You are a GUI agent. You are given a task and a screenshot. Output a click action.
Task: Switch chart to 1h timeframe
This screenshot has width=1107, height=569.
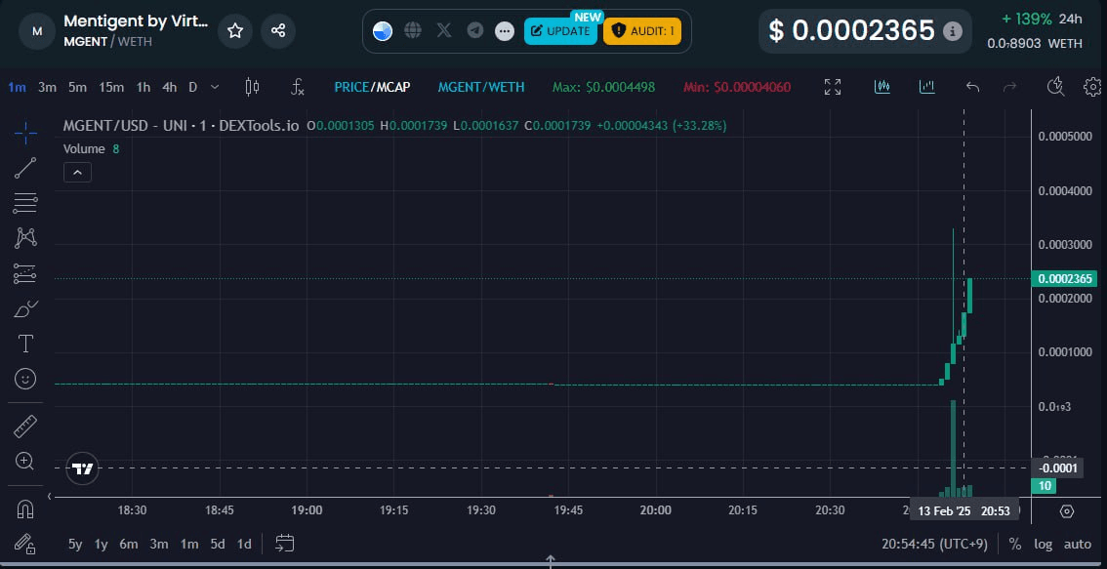pos(143,88)
